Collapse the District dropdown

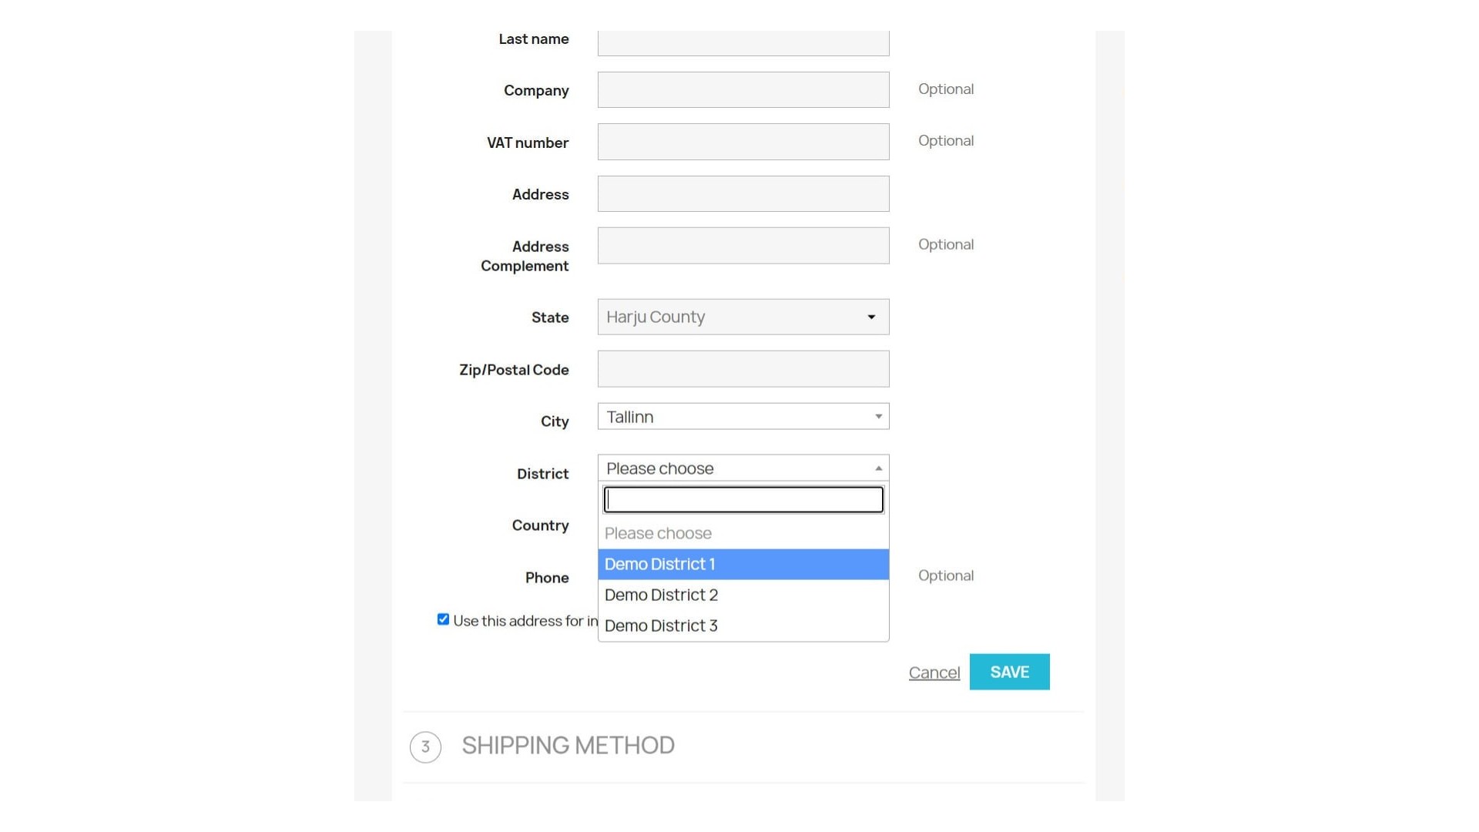(732, 468)
